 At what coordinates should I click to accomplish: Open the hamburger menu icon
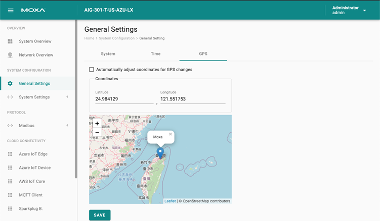(x=11, y=11)
